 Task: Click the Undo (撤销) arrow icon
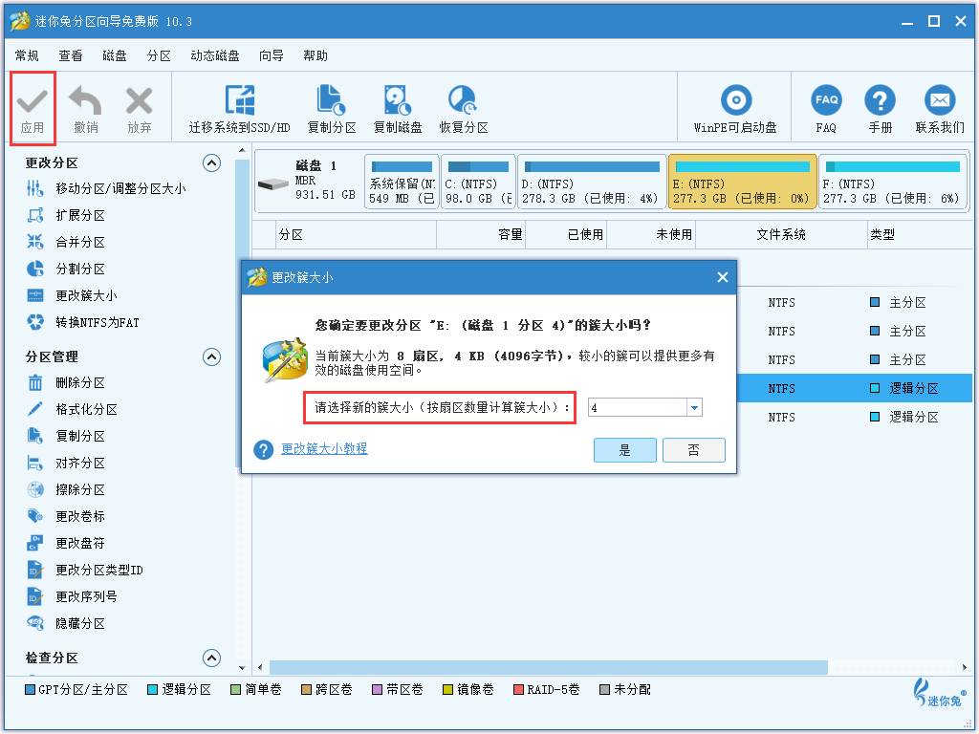(85, 100)
